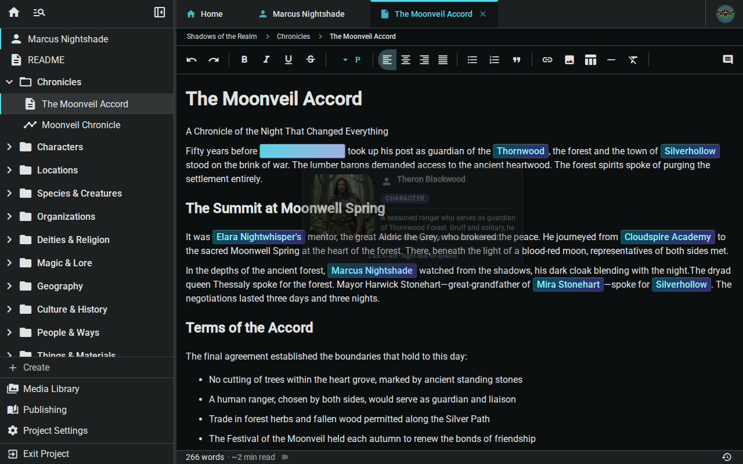The width and height of the screenshot is (743, 464).
Task: Select align left
Action: (x=387, y=60)
